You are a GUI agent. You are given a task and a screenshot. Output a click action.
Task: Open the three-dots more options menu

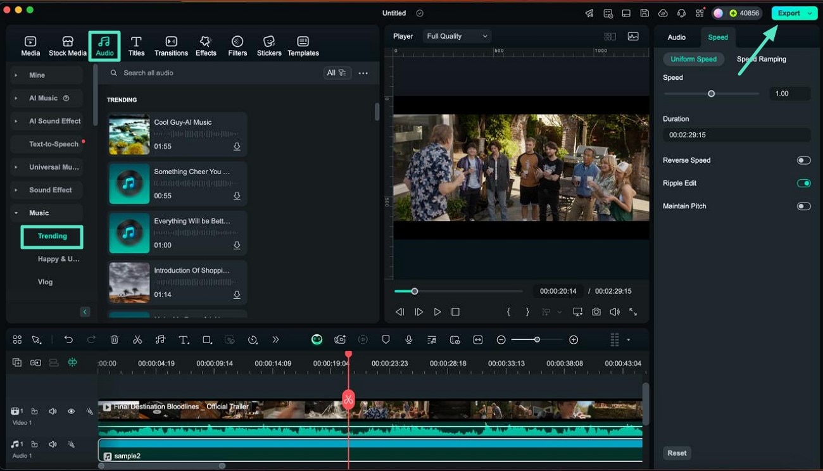click(363, 73)
